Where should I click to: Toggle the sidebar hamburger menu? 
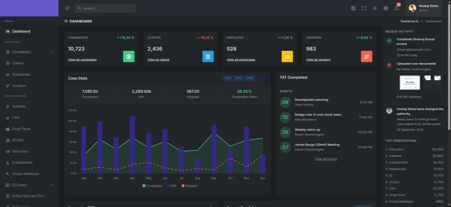68,8
